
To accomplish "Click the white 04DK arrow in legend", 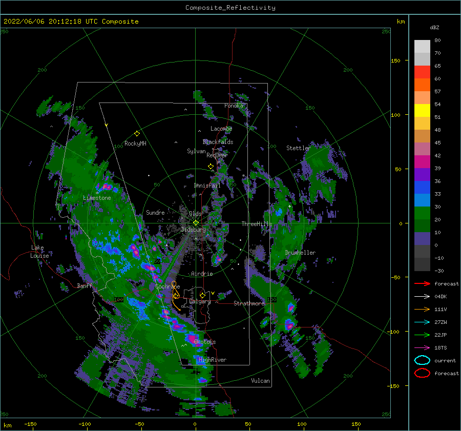I will coord(422,297).
